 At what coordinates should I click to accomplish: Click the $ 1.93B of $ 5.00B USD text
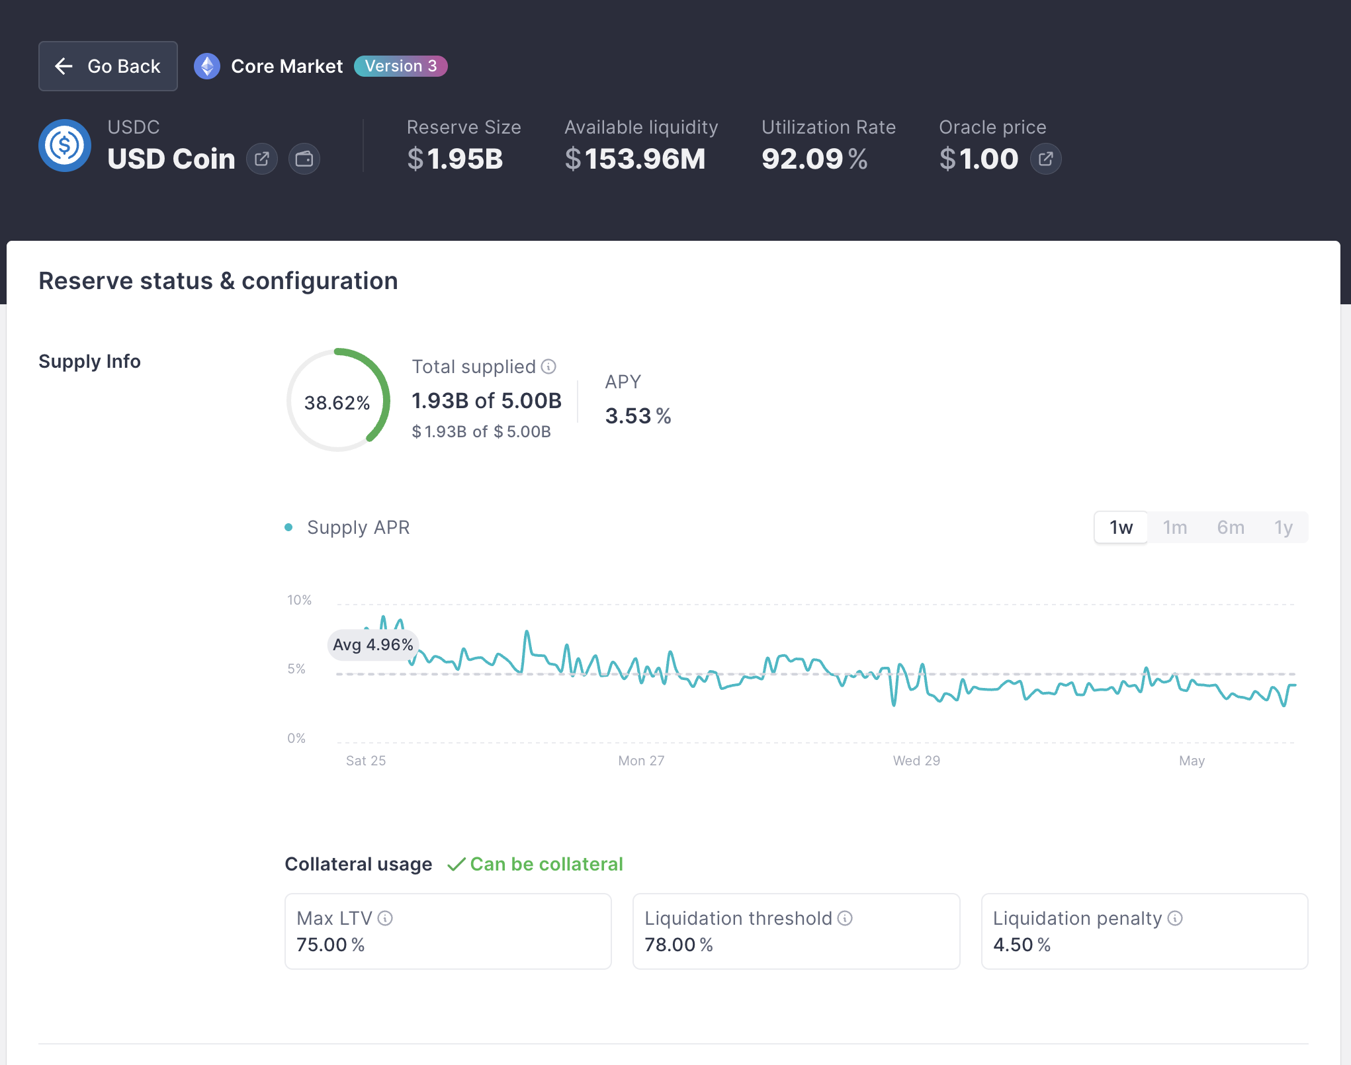pos(481,431)
